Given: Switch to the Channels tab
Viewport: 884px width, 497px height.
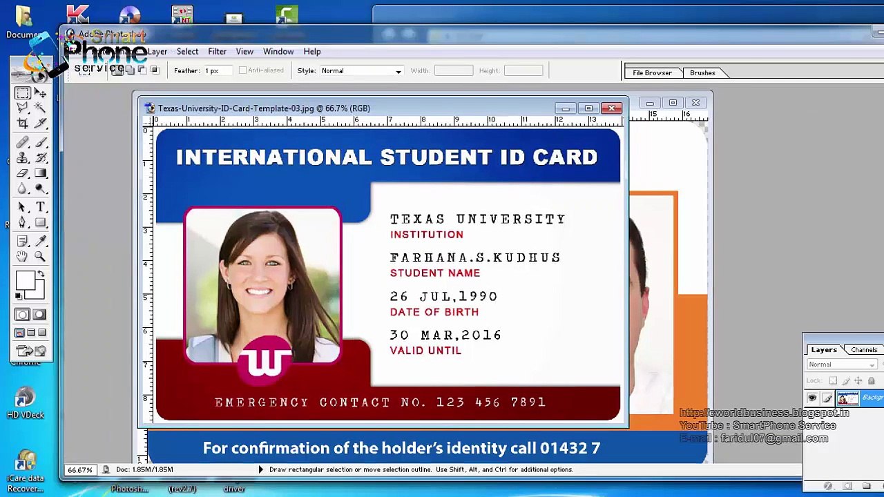Looking at the screenshot, I should 864,350.
